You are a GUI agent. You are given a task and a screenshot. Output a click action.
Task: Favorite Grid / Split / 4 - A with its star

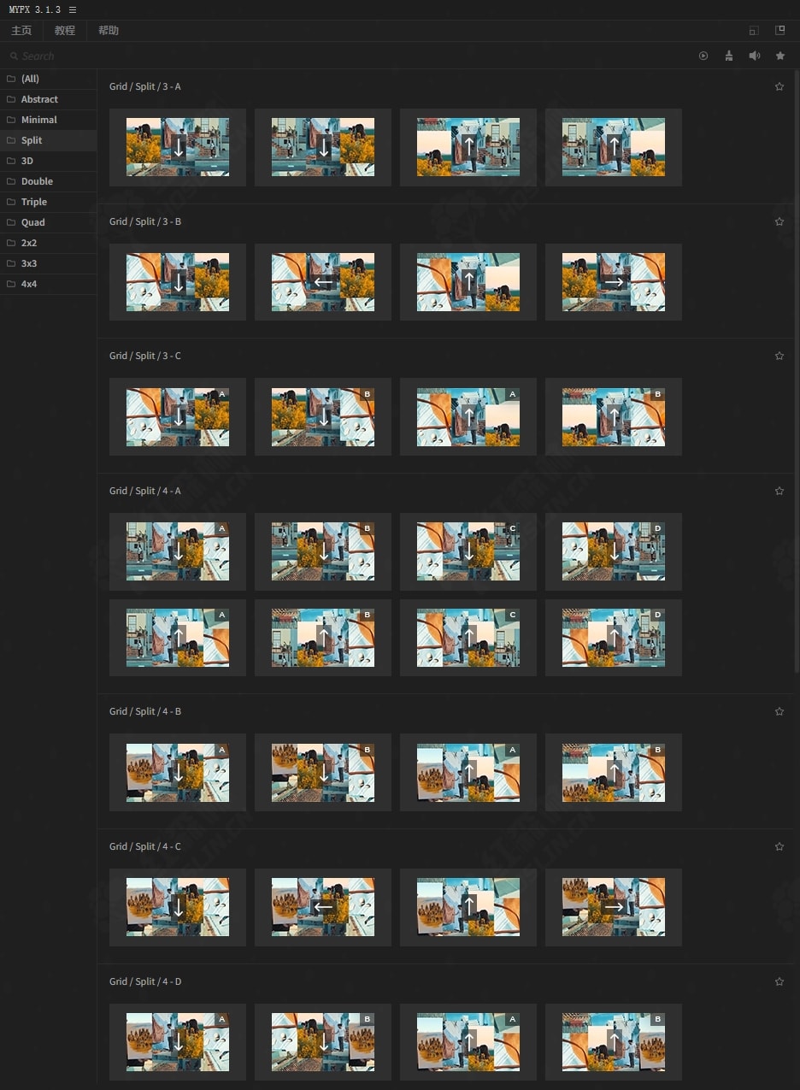click(779, 491)
